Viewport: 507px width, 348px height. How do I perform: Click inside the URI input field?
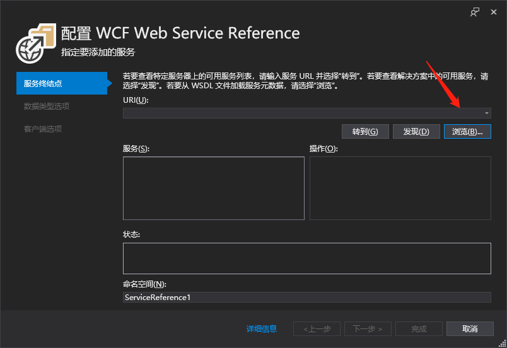coord(303,113)
